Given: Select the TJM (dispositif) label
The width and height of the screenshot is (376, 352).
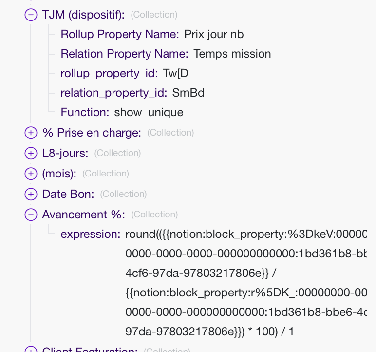Looking at the screenshot, I should pyautogui.click(x=83, y=15).
